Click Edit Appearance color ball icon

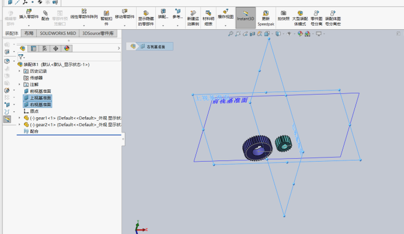(x=300, y=34)
